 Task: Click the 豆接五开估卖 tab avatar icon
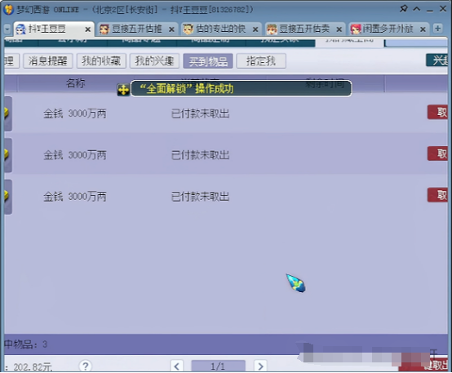[x=272, y=29]
